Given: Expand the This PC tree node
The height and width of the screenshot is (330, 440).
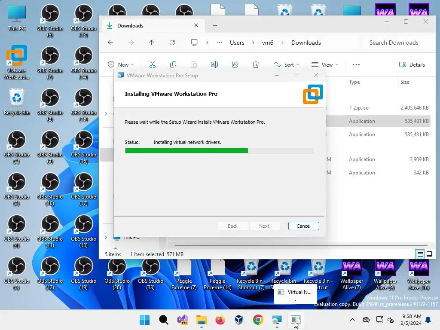Looking at the screenshot, I should pyautogui.click(x=106, y=237).
